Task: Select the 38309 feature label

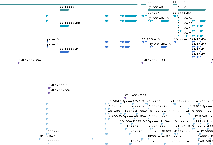Action: tap(166, 131)
